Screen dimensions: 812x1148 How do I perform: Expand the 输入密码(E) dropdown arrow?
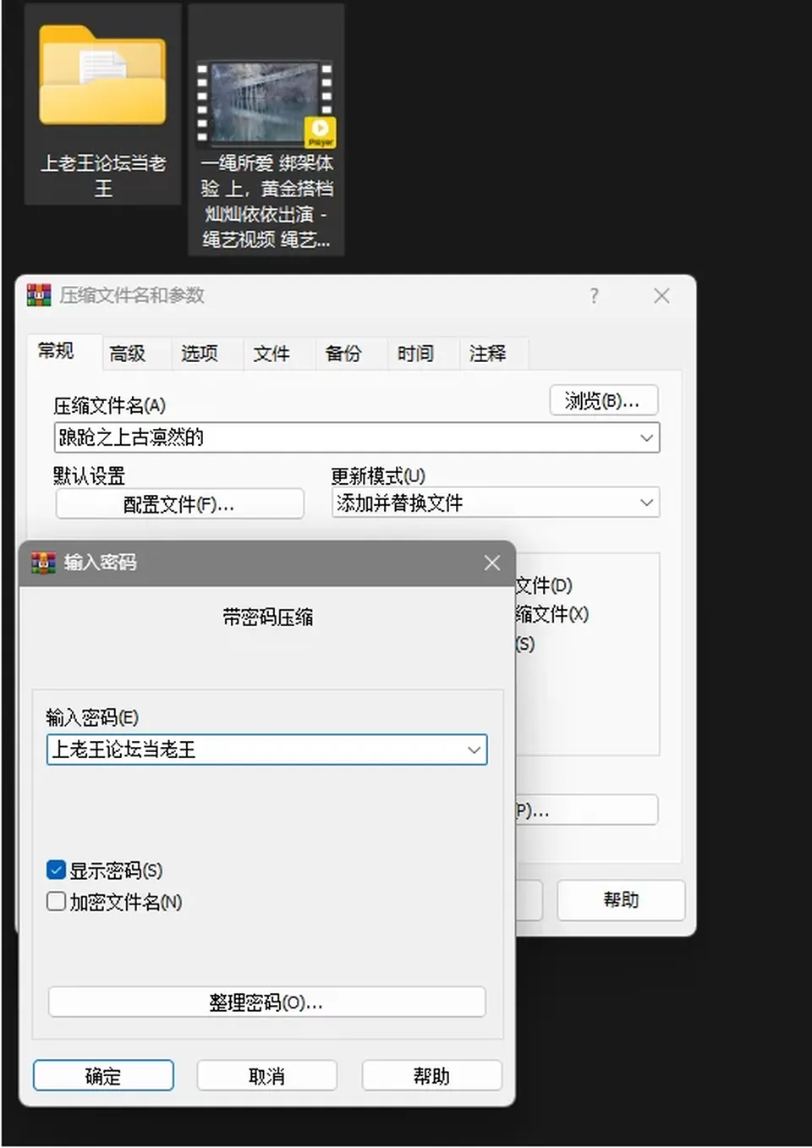[x=474, y=750]
